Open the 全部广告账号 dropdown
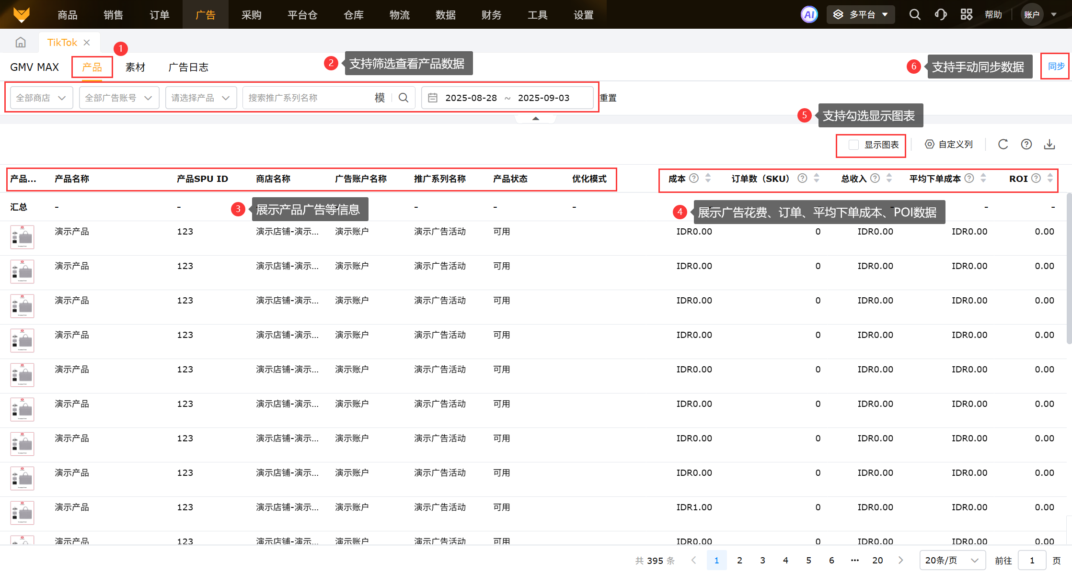The width and height of the screenshot is (1072, 573). [119, 98]
